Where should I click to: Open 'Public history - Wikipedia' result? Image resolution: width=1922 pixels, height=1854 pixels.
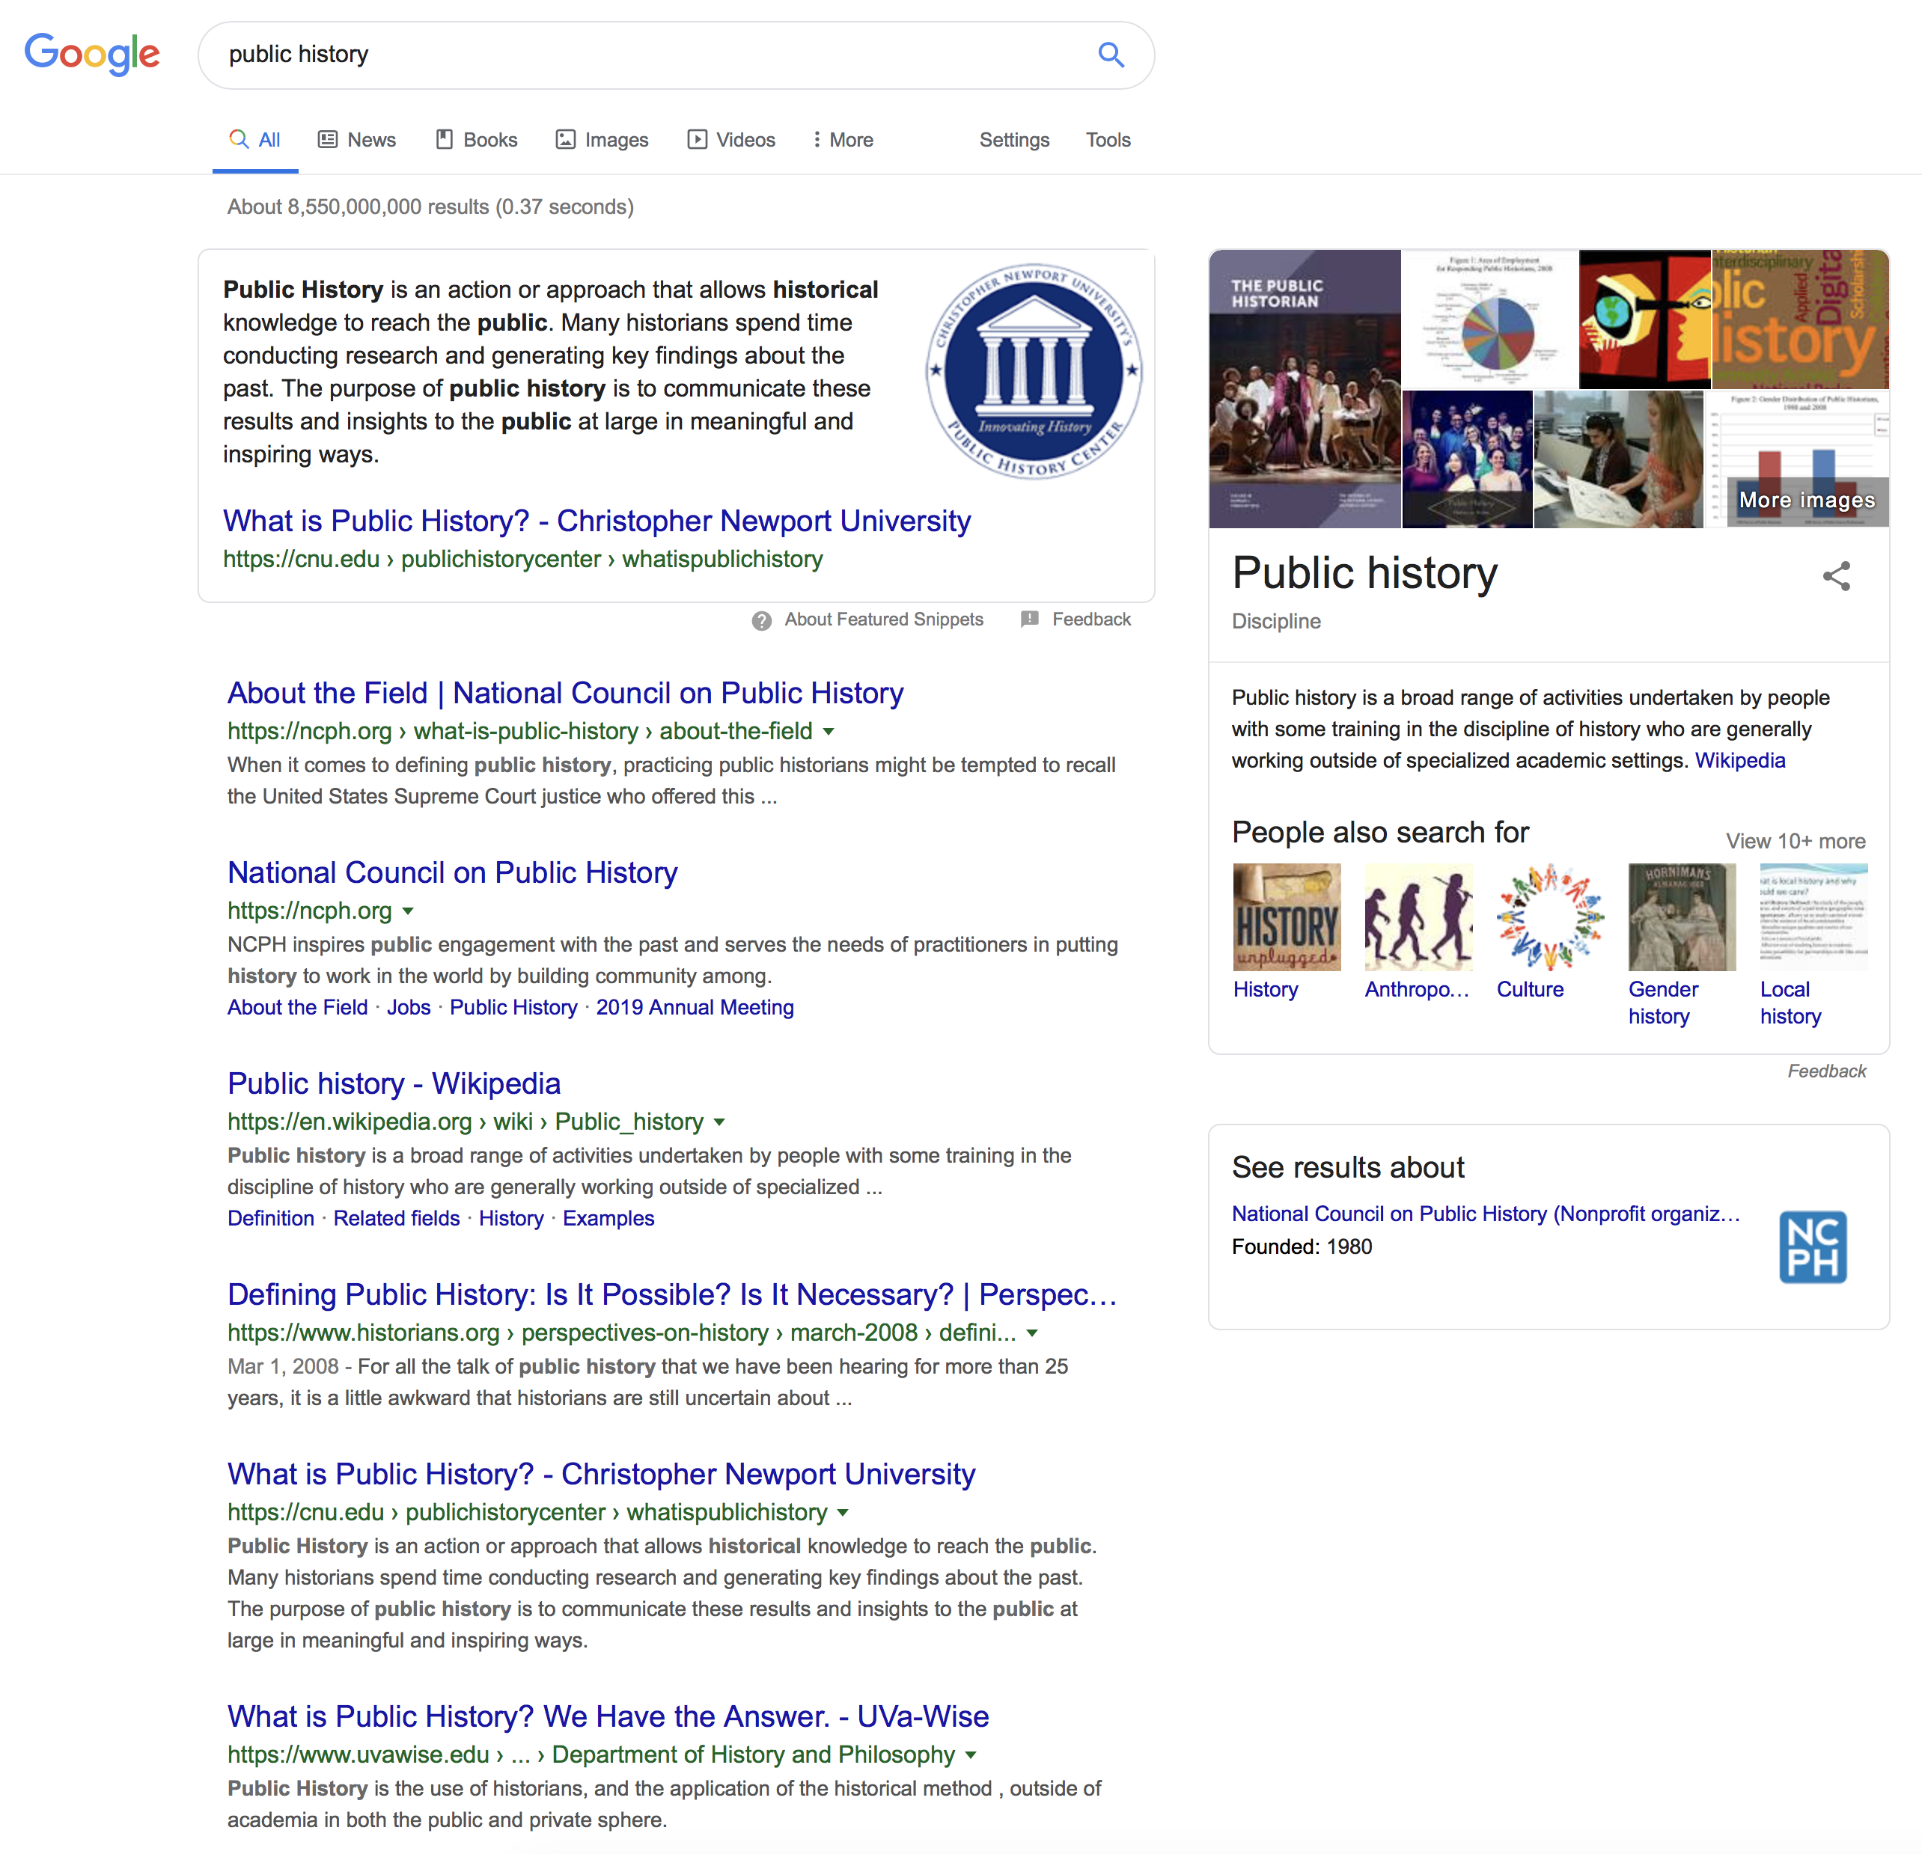click(394, 1083)
